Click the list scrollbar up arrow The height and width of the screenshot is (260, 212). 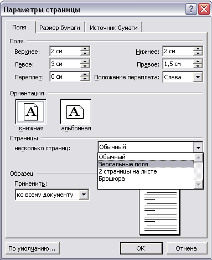pos(198,157)
